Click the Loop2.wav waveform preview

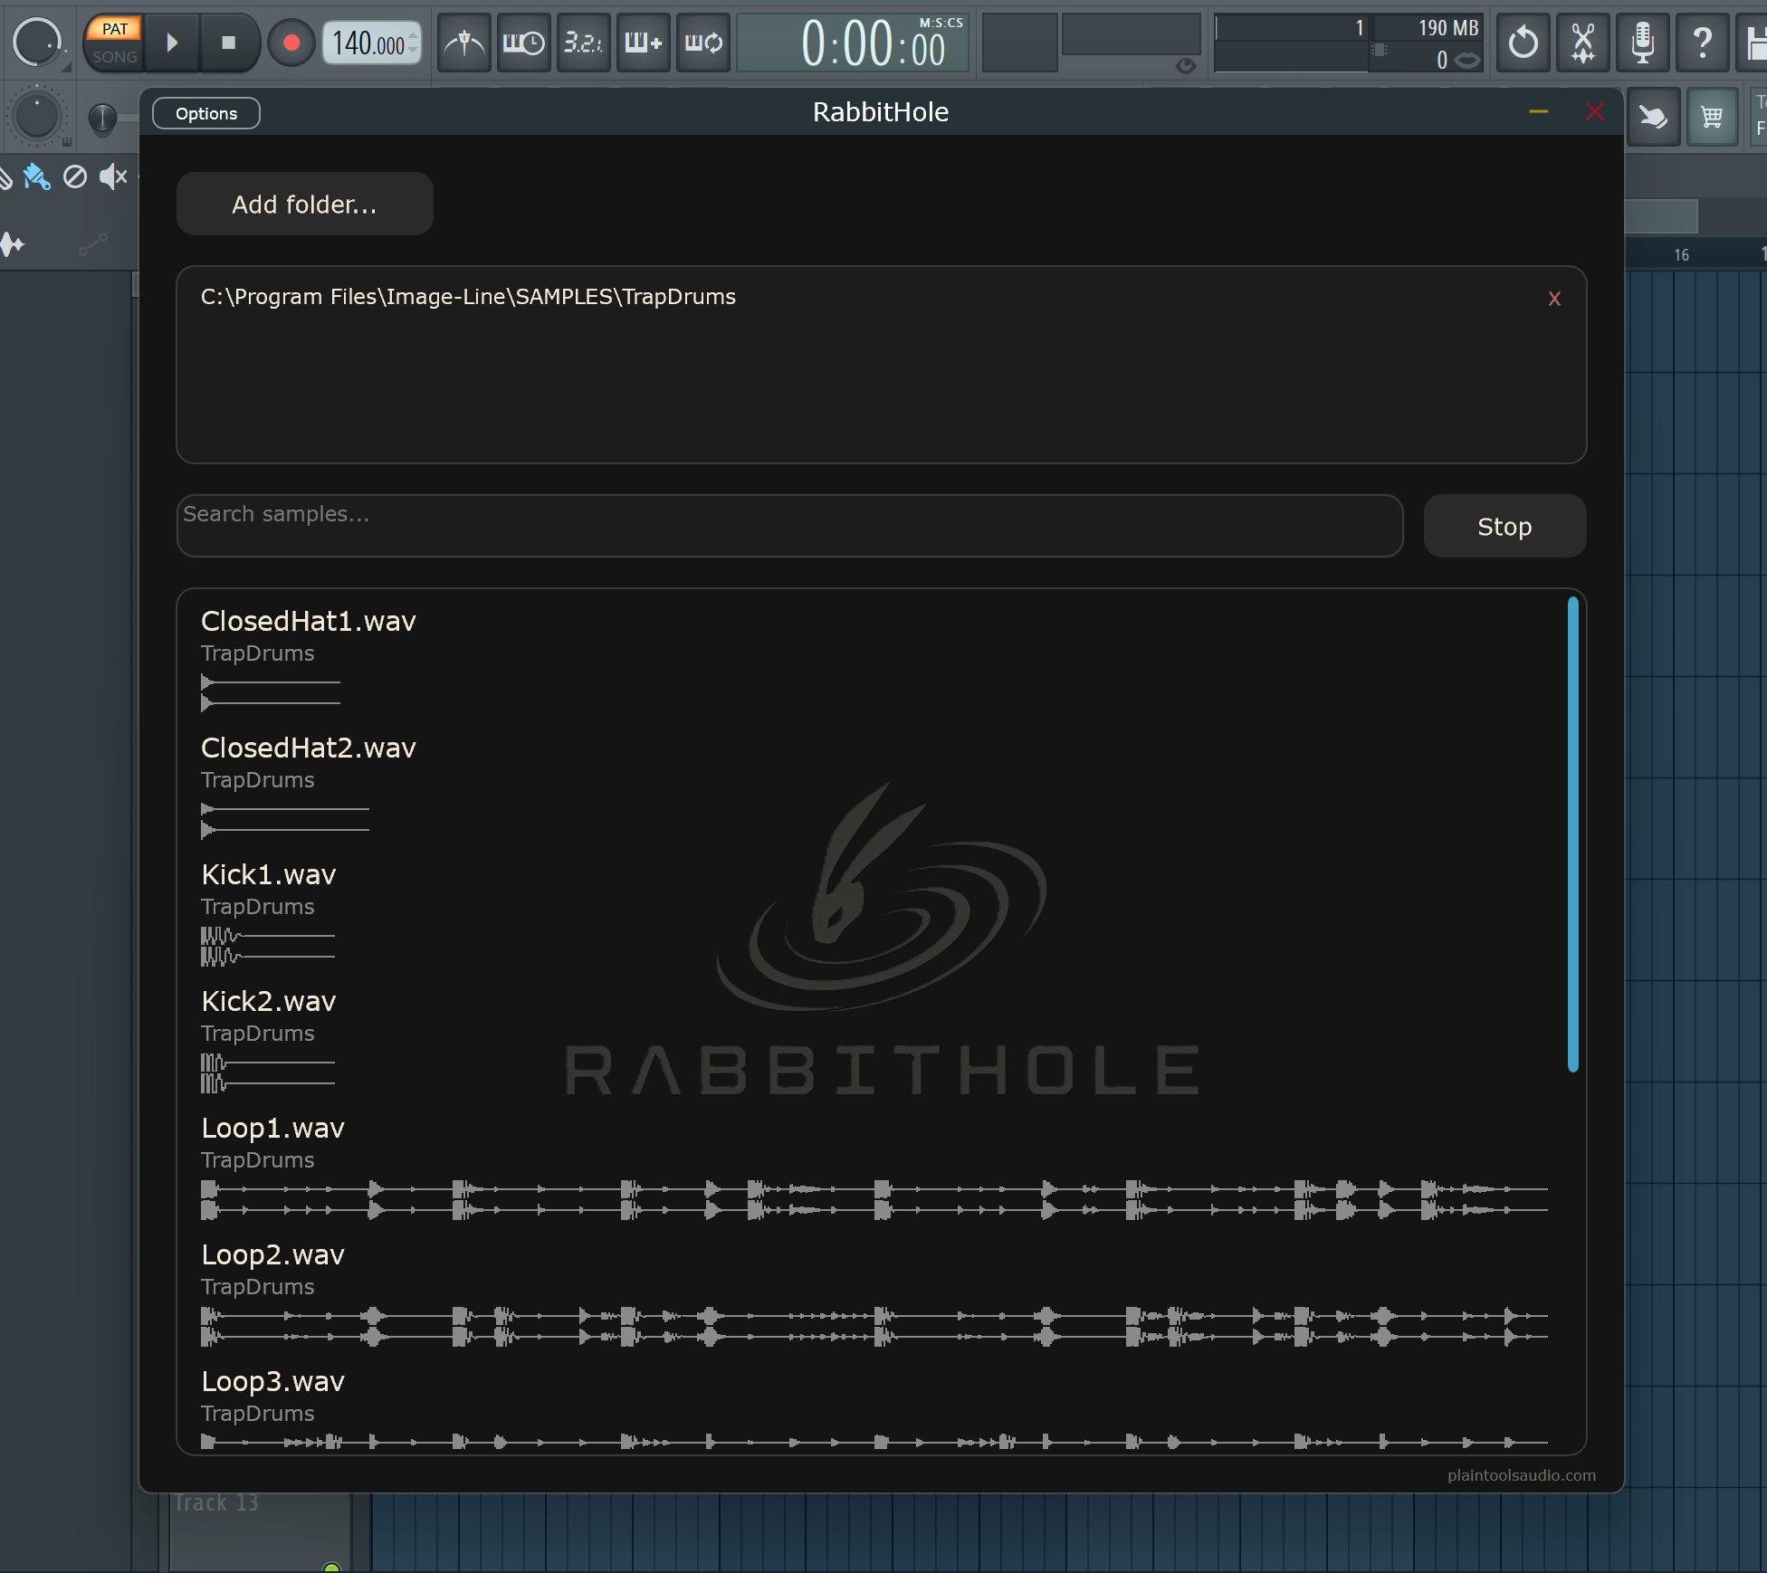click(874, 1326)
